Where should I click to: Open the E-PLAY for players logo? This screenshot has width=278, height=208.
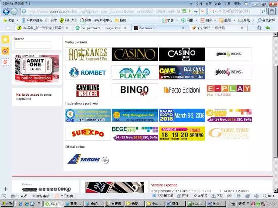click(228, 90)
